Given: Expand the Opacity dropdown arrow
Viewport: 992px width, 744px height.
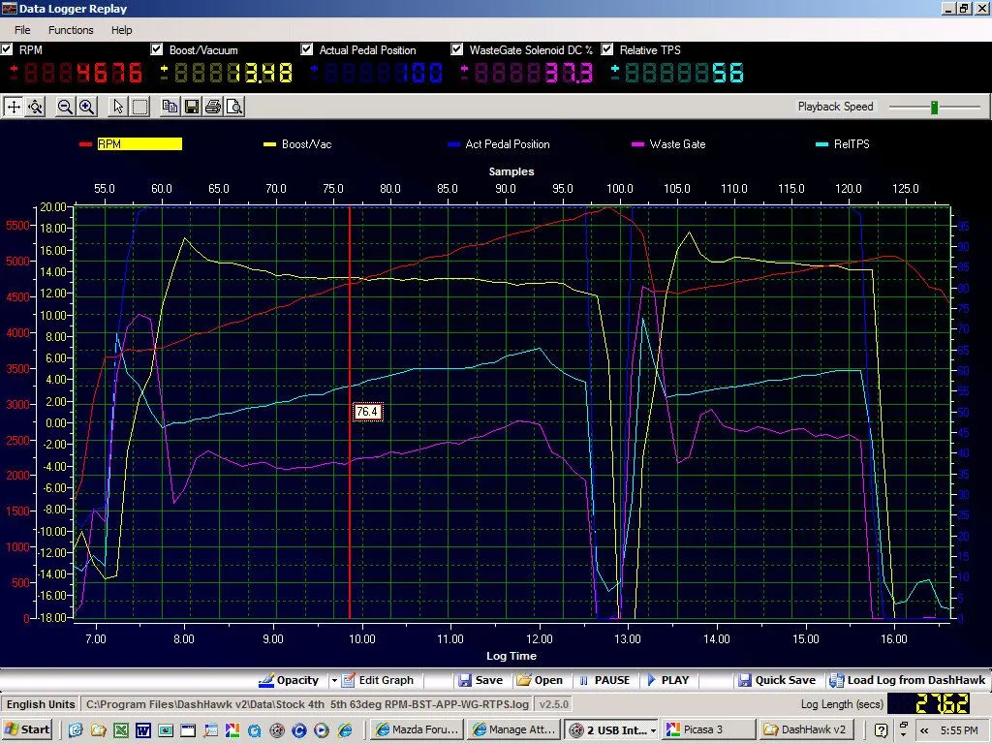Looking at the screenshot, I should tap(334, 680).
